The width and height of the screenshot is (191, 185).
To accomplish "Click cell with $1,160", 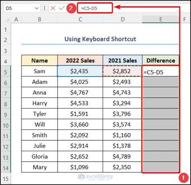I will coord(122,135).
